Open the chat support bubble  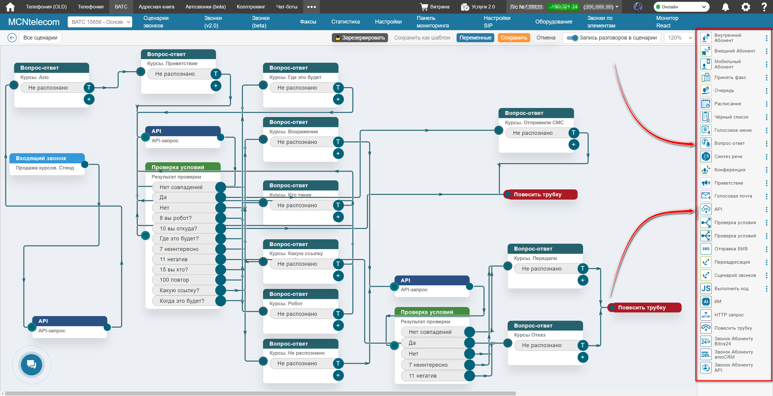(x=31, y=364)
